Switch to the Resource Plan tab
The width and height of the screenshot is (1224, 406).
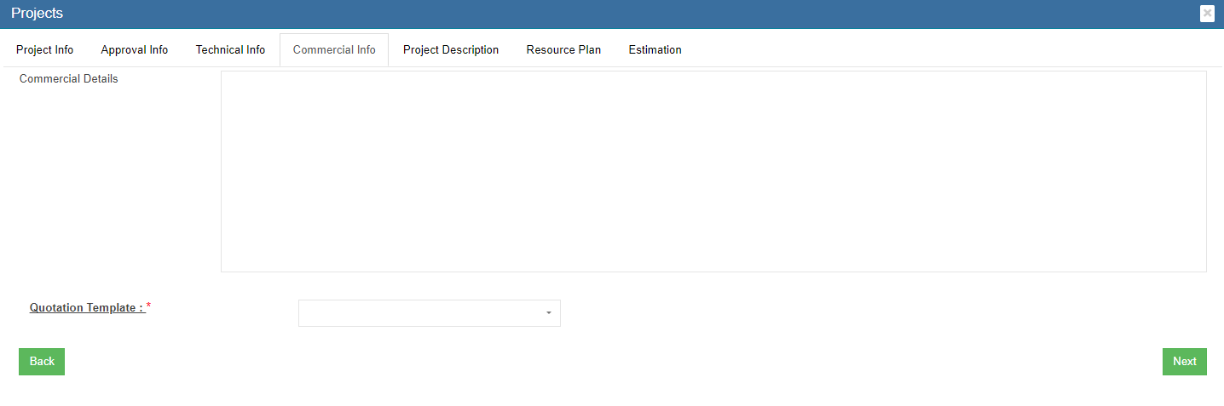[563, 50]
